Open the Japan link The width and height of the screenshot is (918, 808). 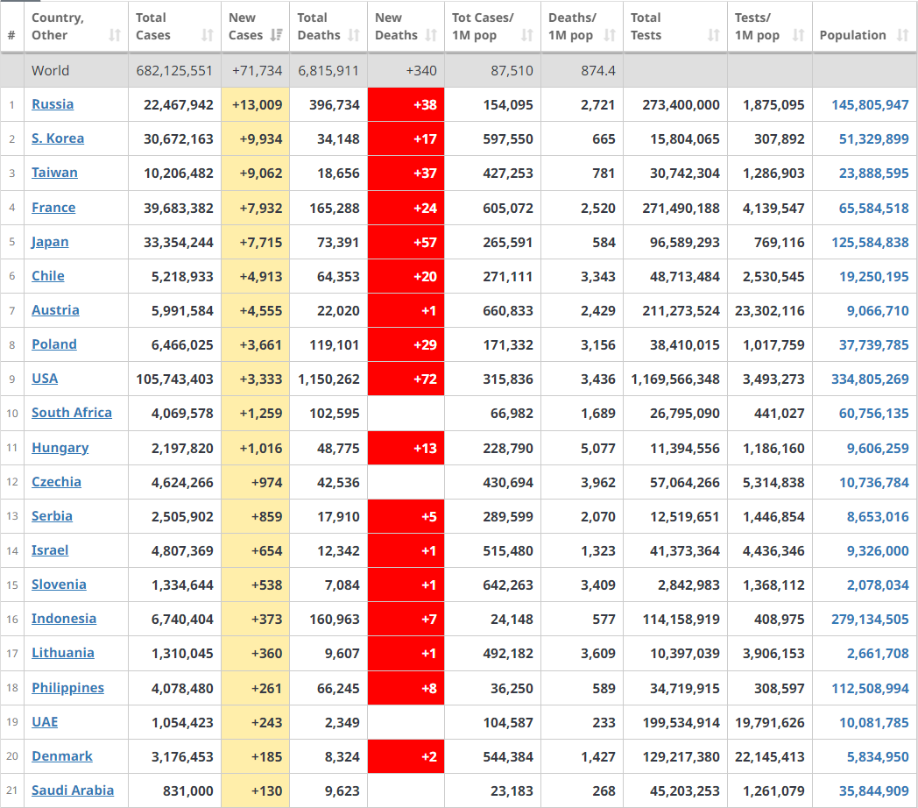pyautogui.click(x=50, y=241)
